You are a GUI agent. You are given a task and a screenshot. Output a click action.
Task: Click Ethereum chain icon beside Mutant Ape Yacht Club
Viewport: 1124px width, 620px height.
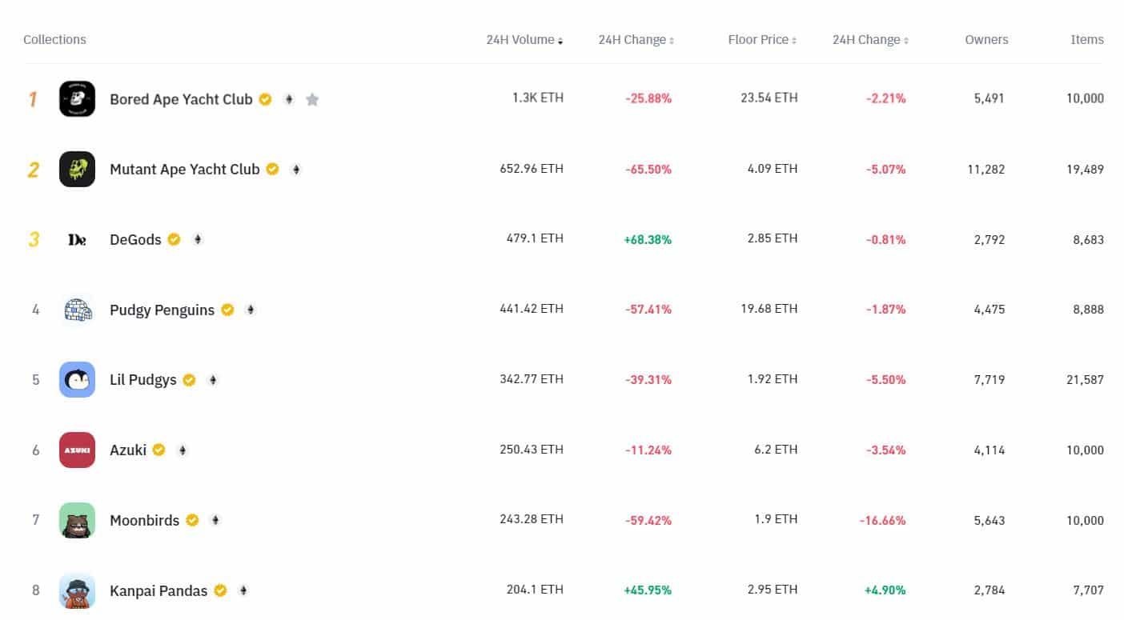[x=295, y=170]
